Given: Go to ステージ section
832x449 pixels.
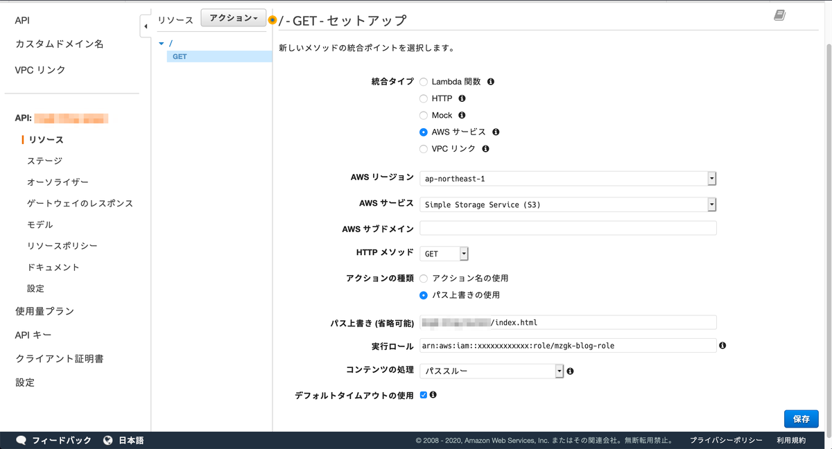Looking at the screenshot, I should coord(44,161).
